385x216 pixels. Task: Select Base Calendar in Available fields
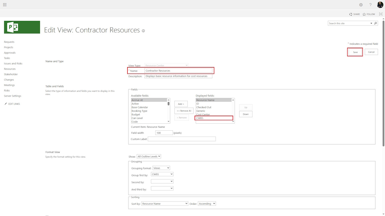(x=149, y=107)
